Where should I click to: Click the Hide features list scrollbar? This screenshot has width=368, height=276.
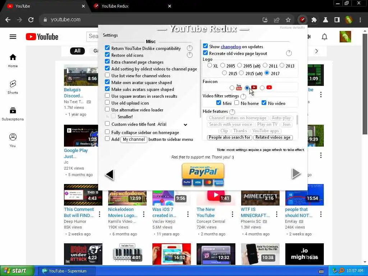[297, 120]
